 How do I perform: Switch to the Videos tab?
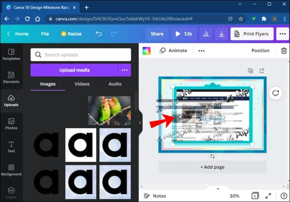click(82, 84)
